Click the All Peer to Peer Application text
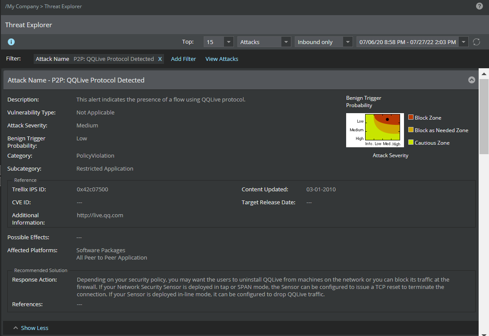Viewport: 489px width, 336px height. 112,258
